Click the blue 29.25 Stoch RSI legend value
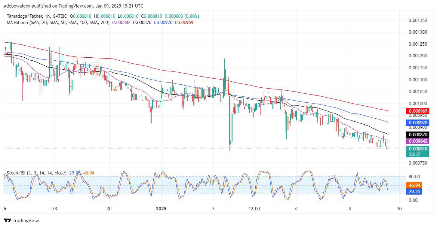The height and width of the screenshot is (227, 437). point(74,173)
